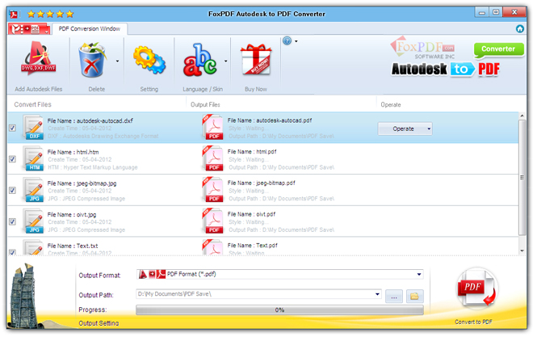
Task: Expand the help icon dropdown arrow
Action: pyautogui.click(x=296, y=41)
